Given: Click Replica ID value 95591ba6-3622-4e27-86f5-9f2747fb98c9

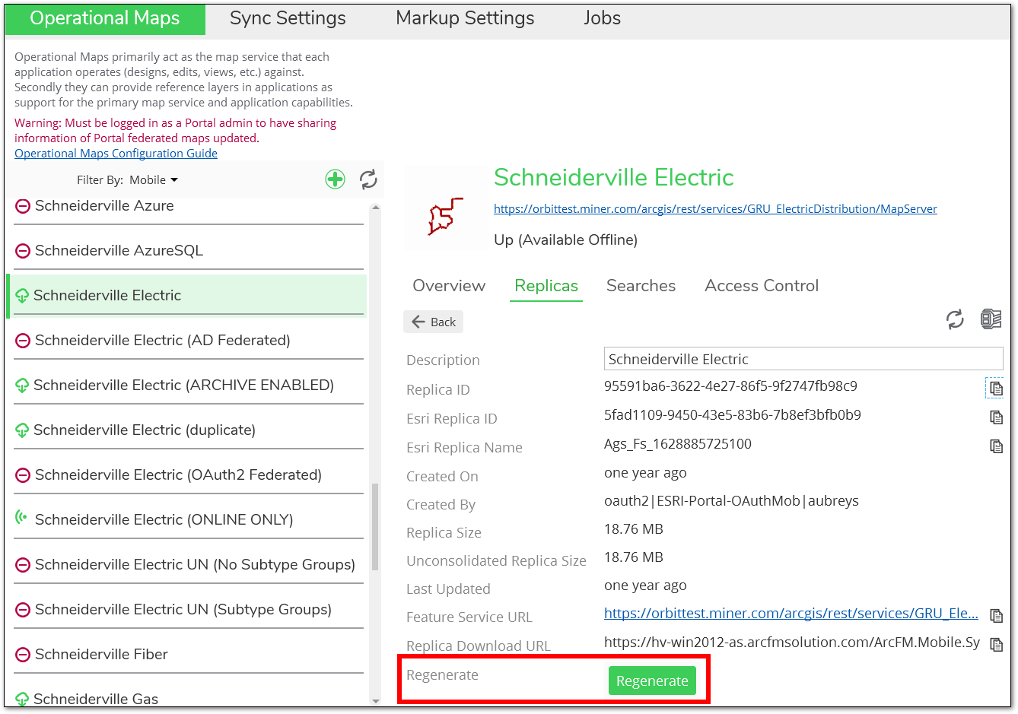Looking at the screenshot, I should pyautogui.click(x=730, y=386).
